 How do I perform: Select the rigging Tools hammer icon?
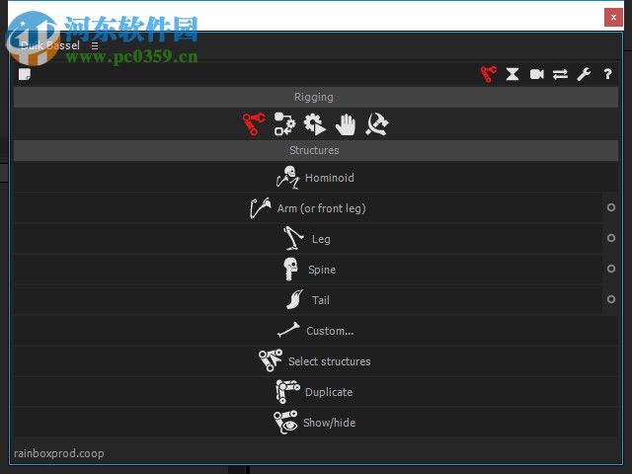coord(377,123)
